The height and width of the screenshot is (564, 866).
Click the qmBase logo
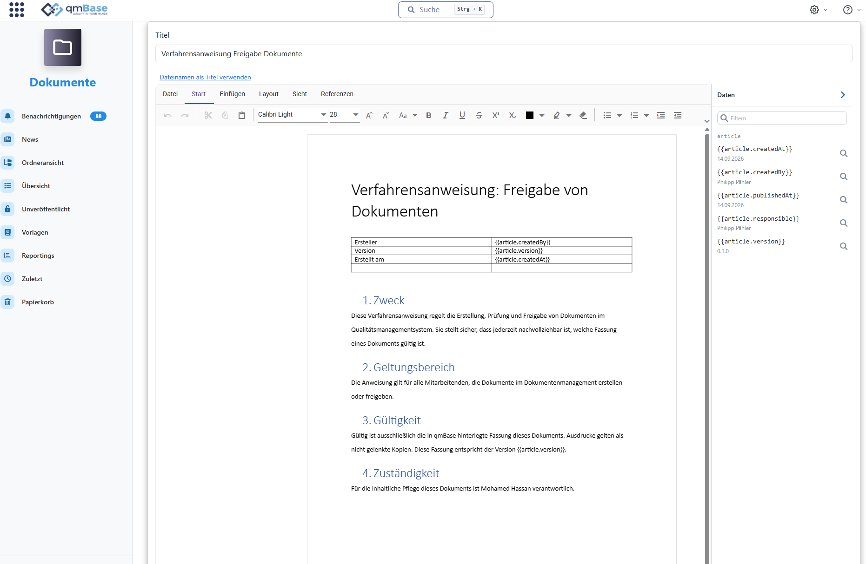74,9
